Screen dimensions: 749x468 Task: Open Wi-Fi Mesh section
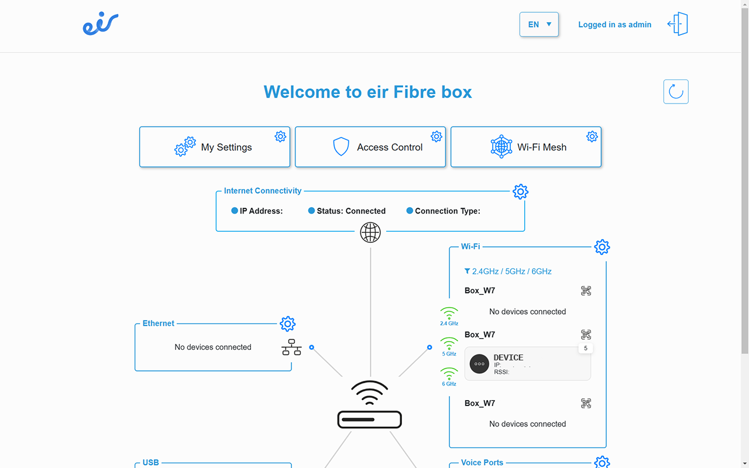point(526,147)
